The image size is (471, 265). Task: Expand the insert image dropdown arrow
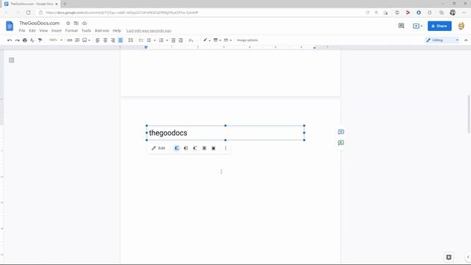[89, 40]
